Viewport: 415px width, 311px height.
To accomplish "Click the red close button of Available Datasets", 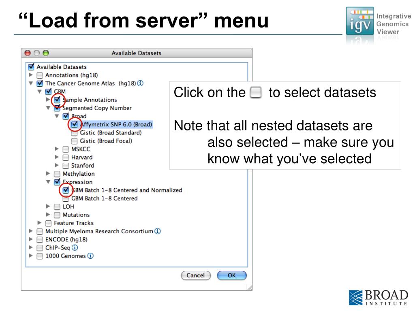I will [x=28, y=53].
